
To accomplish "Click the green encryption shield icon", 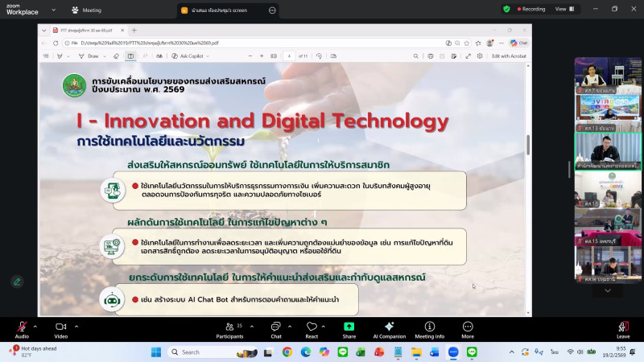I will [x=506, y=9].
